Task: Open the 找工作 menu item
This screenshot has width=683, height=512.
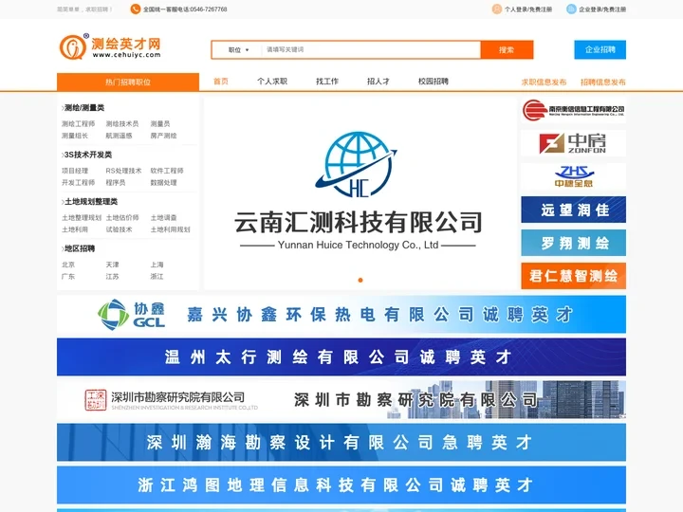Action: [327, 82]
